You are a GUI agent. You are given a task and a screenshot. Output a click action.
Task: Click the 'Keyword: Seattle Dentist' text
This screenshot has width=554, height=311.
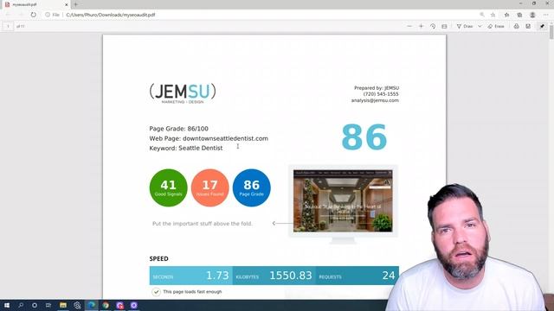[x=186, y=148]
